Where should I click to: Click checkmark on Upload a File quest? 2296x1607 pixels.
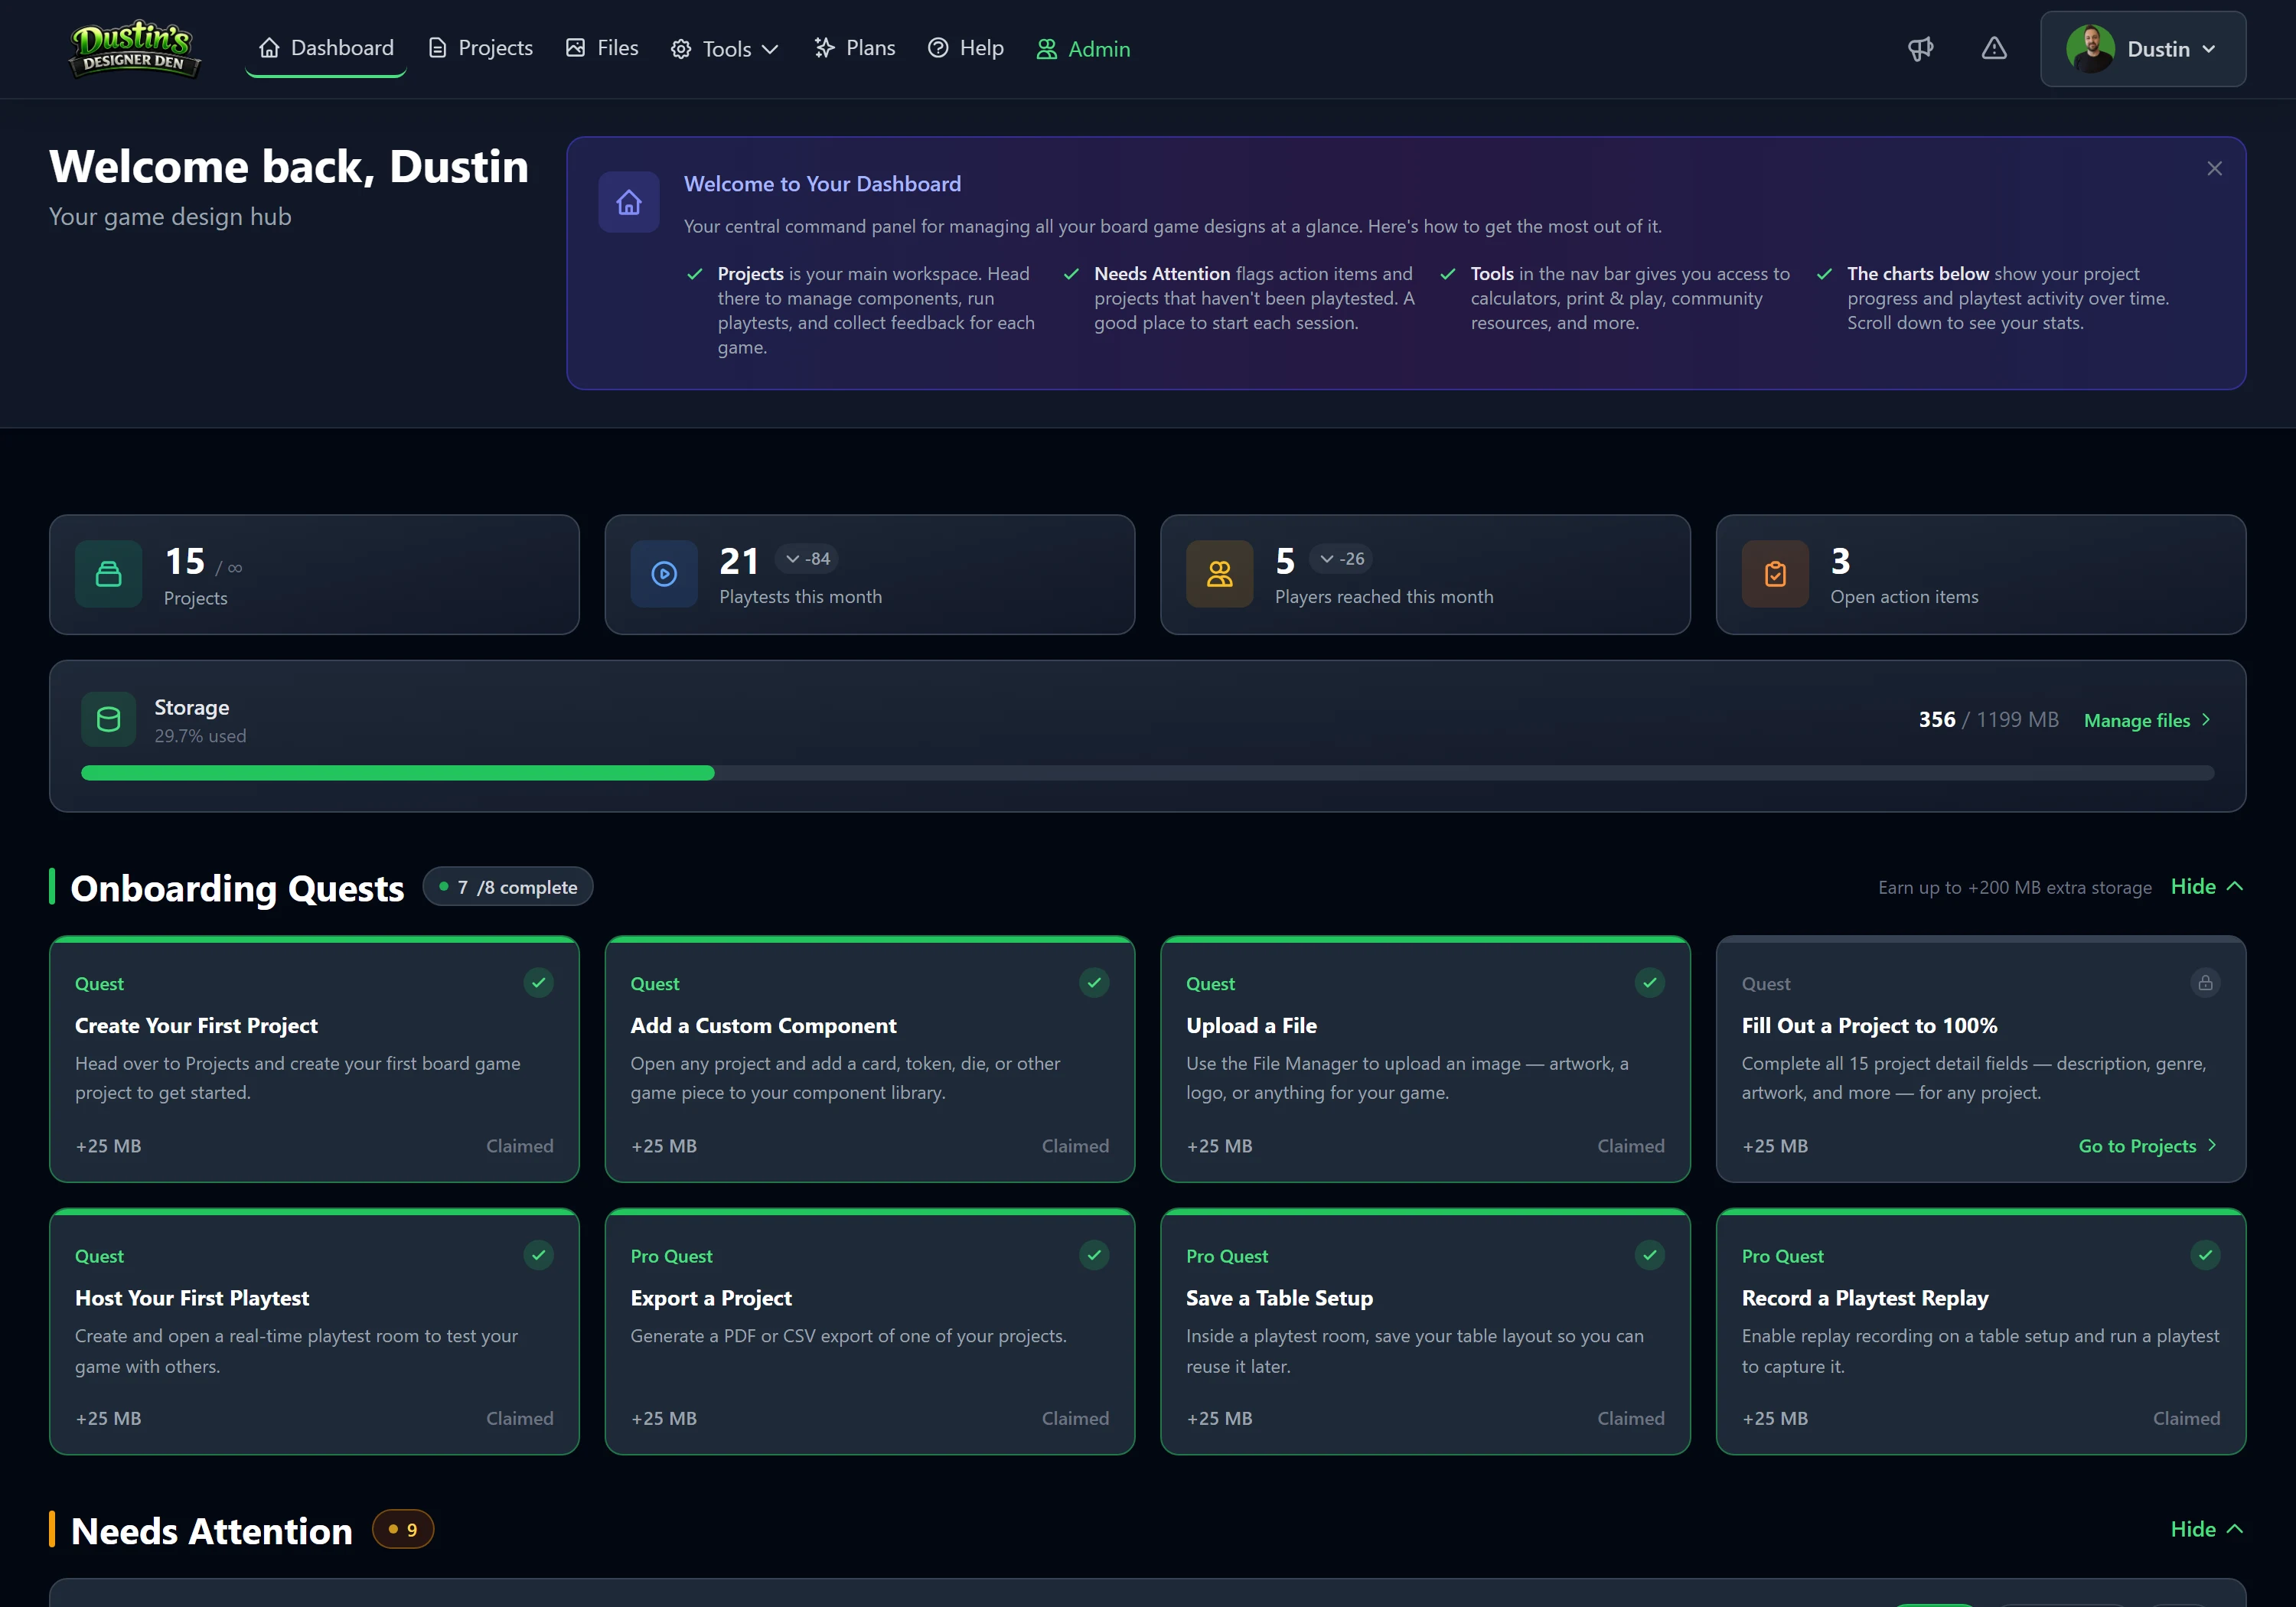[1650, 982]
